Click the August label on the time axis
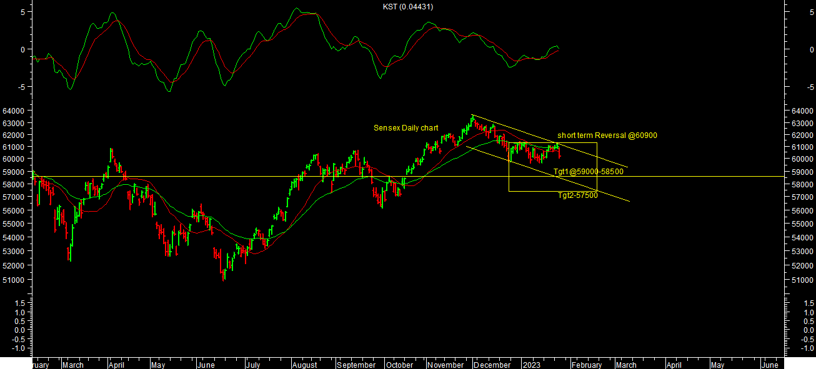 pyautogui.click(x=304, y=365)
